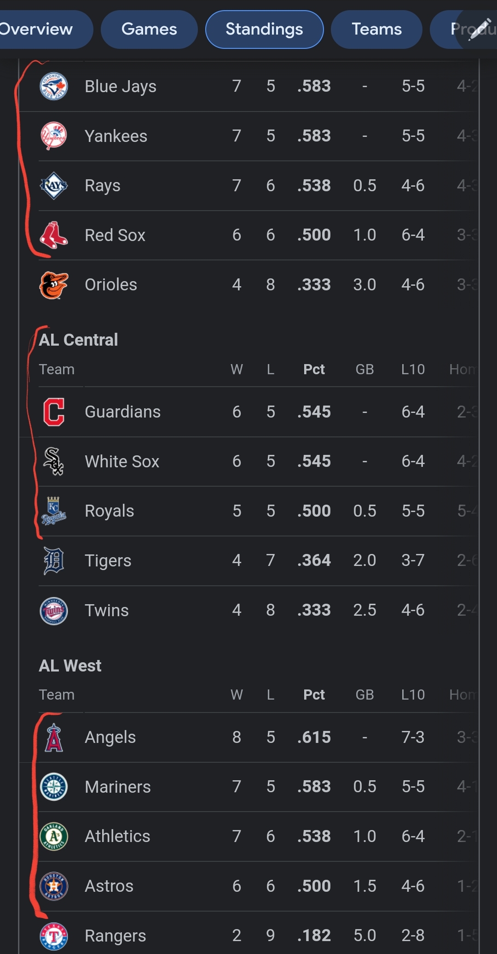
Task: Click the Angels A logo
Action: [x=54, y=737]
